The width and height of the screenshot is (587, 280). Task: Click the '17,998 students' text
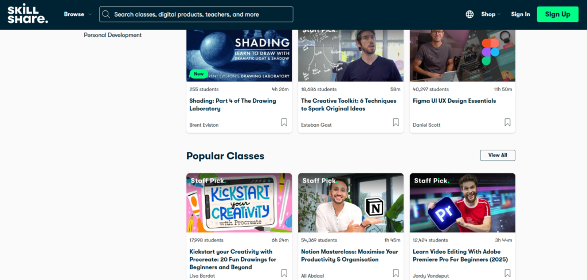[206, 240]
